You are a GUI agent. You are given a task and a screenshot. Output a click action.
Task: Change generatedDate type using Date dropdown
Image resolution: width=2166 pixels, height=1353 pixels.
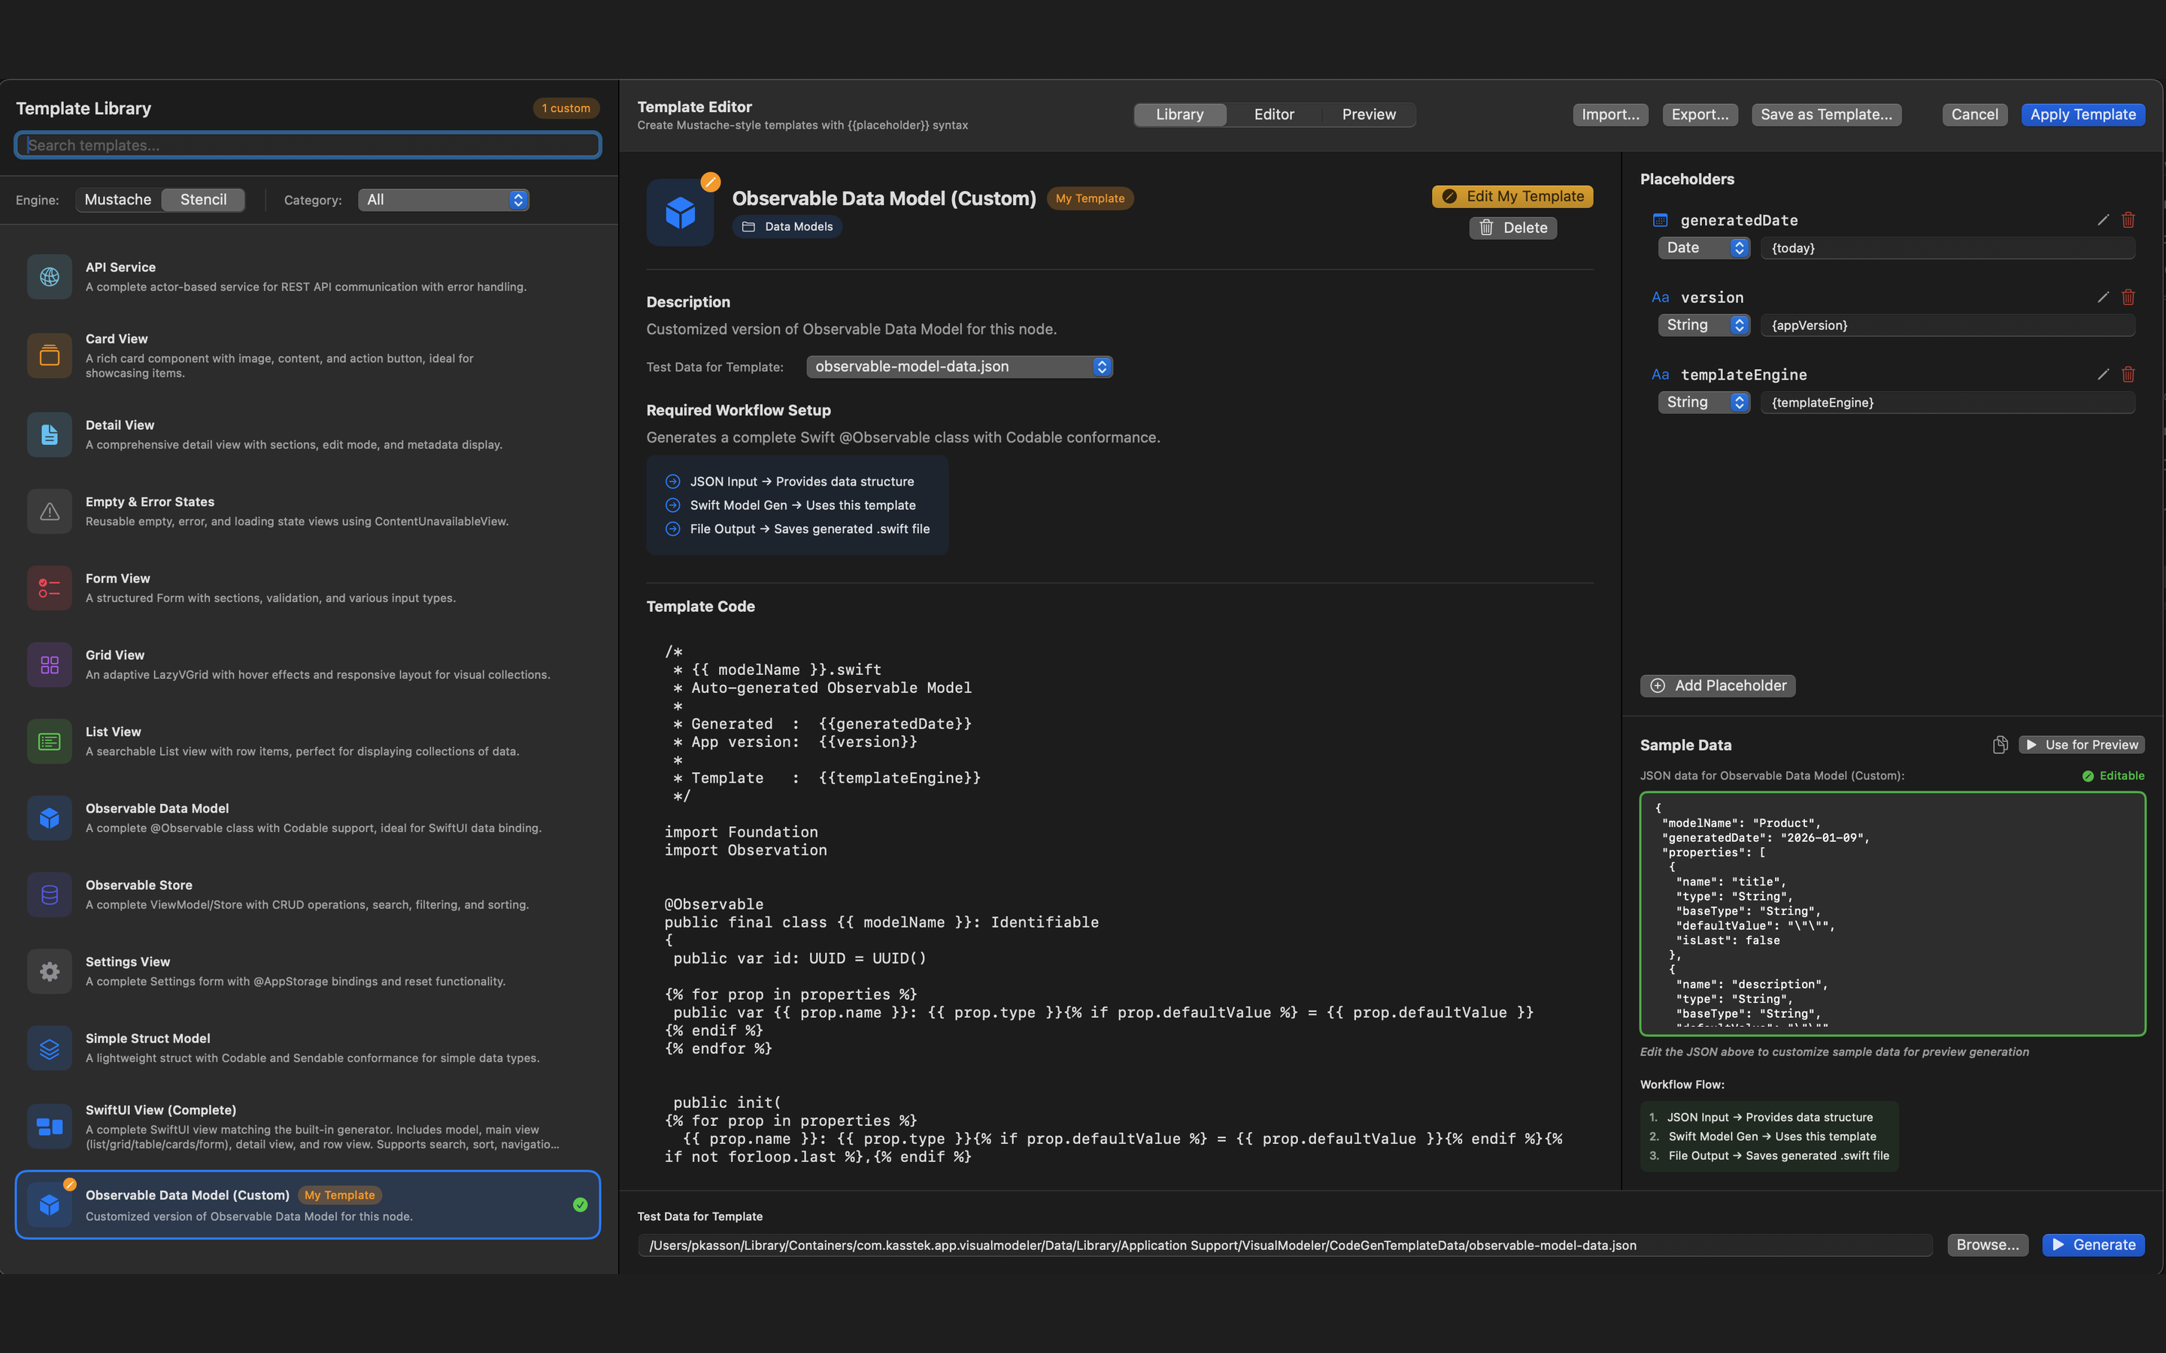[x=1703, y=247]
